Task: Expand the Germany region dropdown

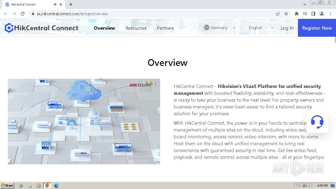Action: pos(220,28)
